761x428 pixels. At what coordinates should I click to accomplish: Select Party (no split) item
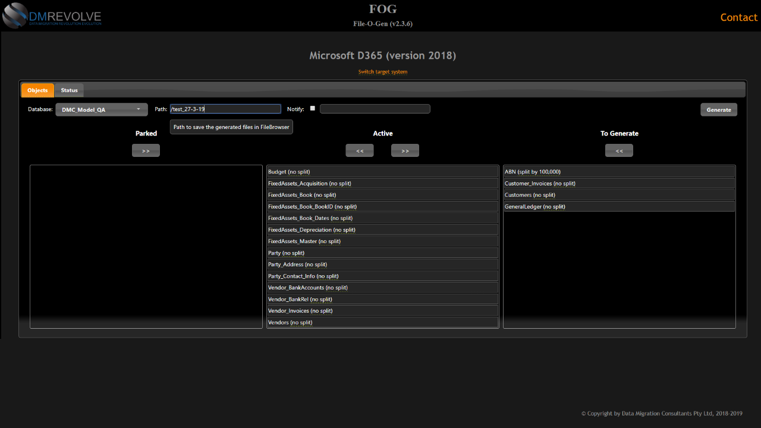[382, 253]
